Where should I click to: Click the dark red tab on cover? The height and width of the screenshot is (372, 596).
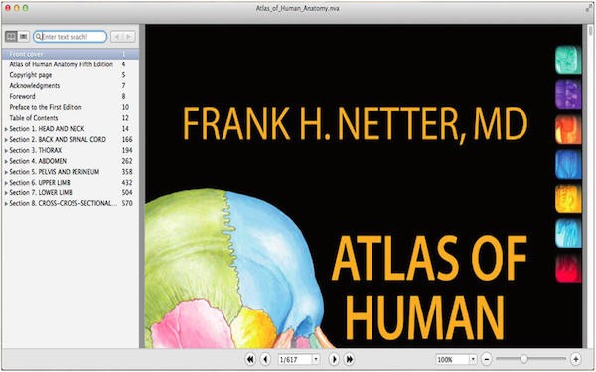(568, 269)
